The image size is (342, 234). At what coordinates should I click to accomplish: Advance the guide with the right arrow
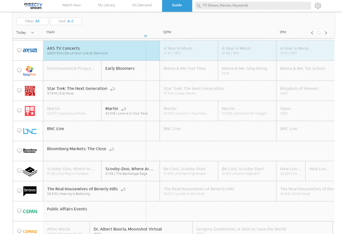(x=326, y=33)
